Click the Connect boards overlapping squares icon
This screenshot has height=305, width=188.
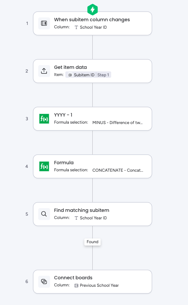point(44,282)
